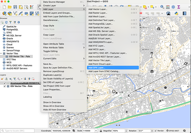Click Collapse All icon in Layers panel
The height and width of the screenshot is (133, 191).
point(29,79)
